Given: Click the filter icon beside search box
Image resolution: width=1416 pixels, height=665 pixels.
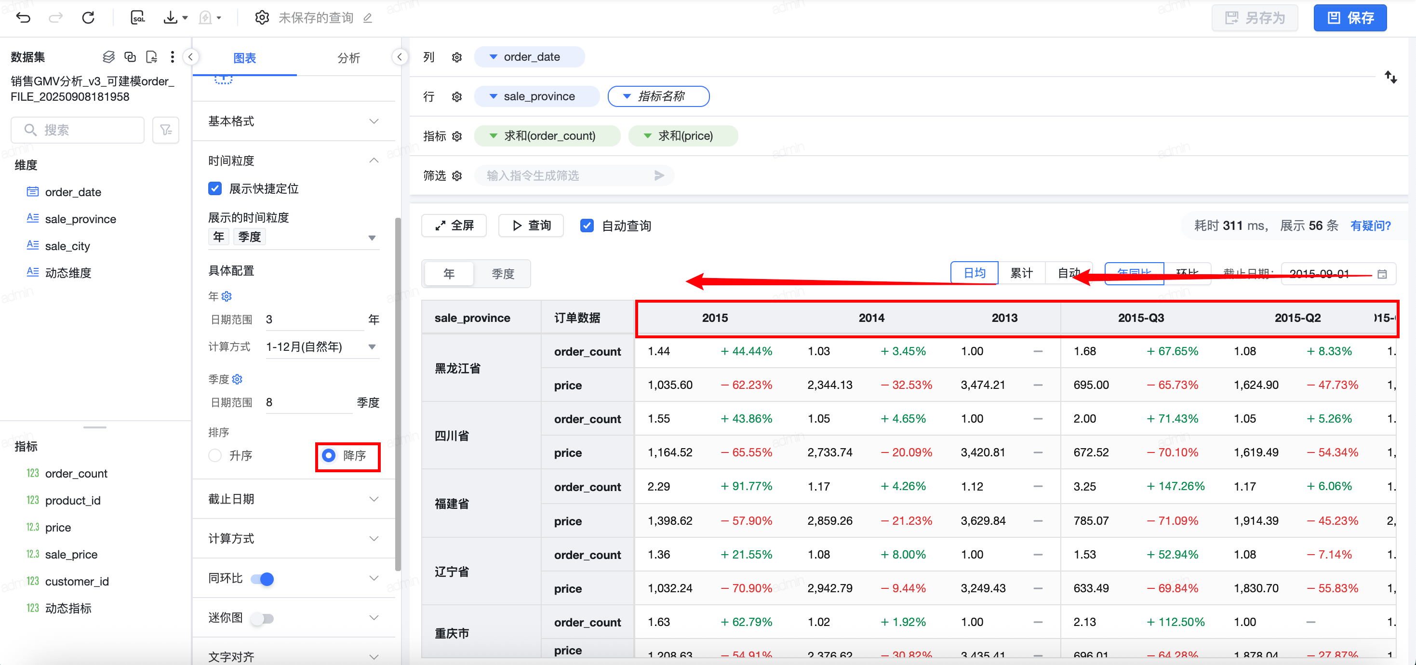Looking at the screenshot, I should pos(165,130).
